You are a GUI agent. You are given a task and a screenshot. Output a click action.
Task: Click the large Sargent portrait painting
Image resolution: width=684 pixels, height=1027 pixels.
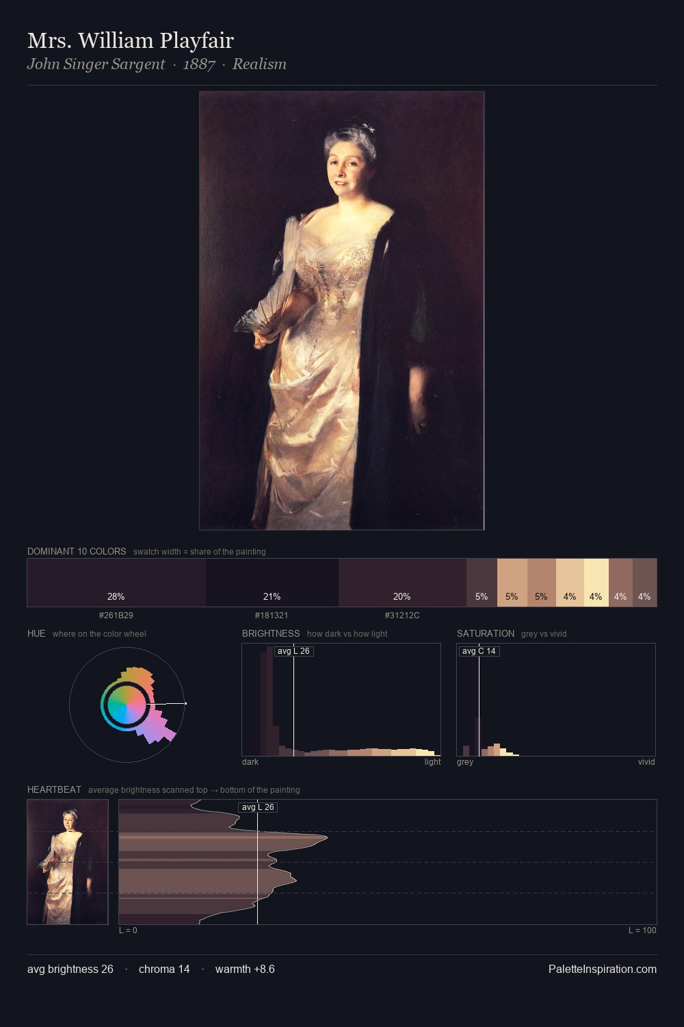[x=341, y=311]
